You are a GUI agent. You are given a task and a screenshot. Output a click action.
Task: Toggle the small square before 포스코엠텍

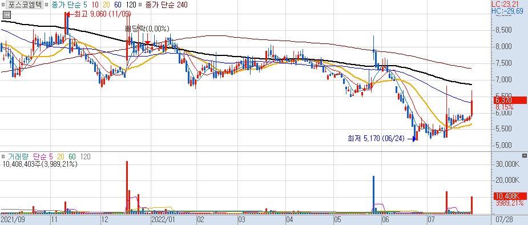(x=3, y=5)
